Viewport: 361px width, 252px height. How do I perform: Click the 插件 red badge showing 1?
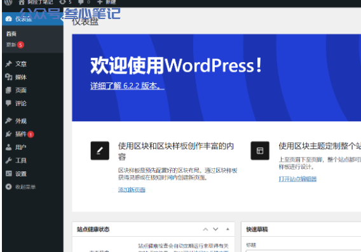[31, 135]
